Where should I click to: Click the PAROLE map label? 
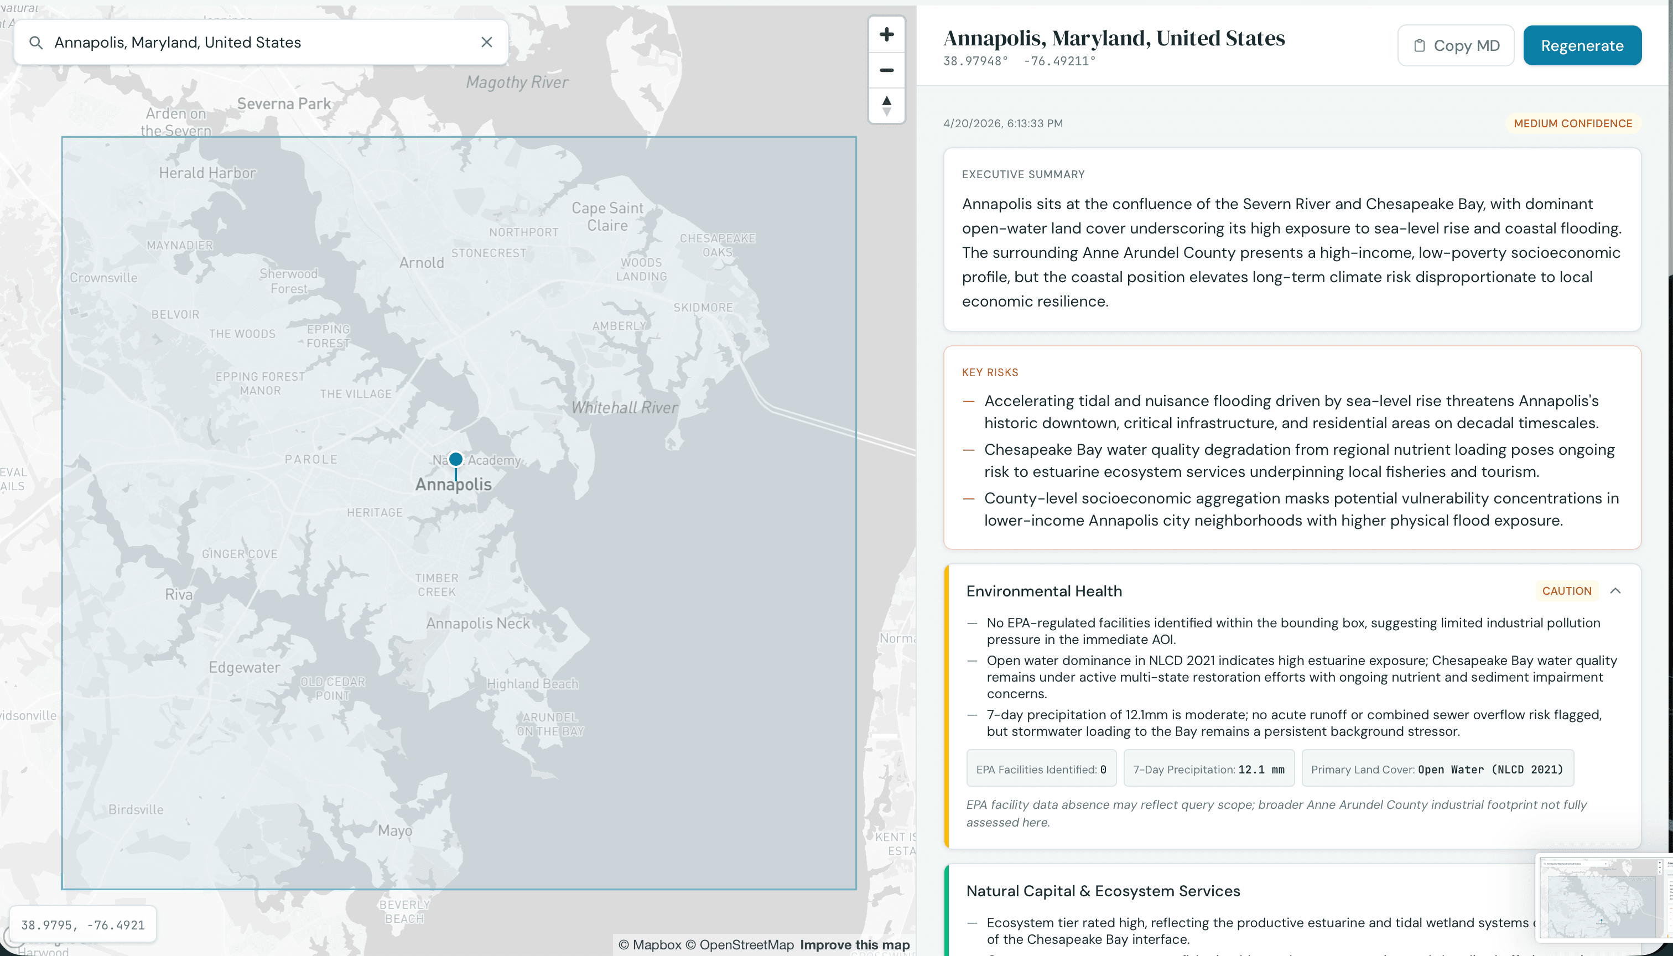[x=310, y=460]
